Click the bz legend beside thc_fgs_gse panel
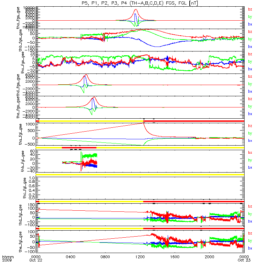This screenshot has height=280, width=262. 250,54
